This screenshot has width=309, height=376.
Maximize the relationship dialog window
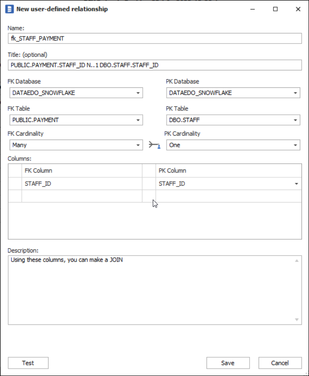point(275,9)
